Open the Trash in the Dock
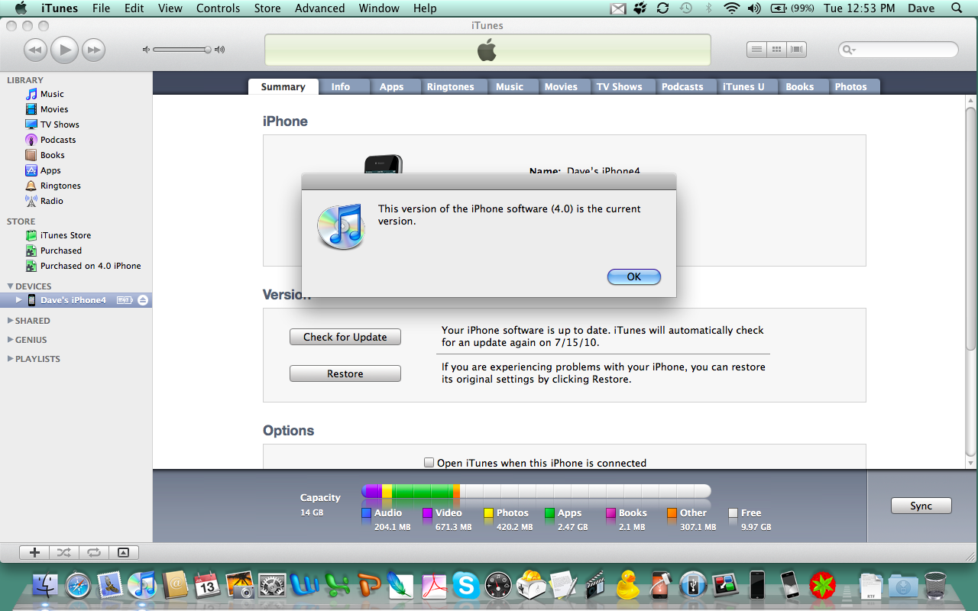The image size is (978, 611). (x=935, y=586)
